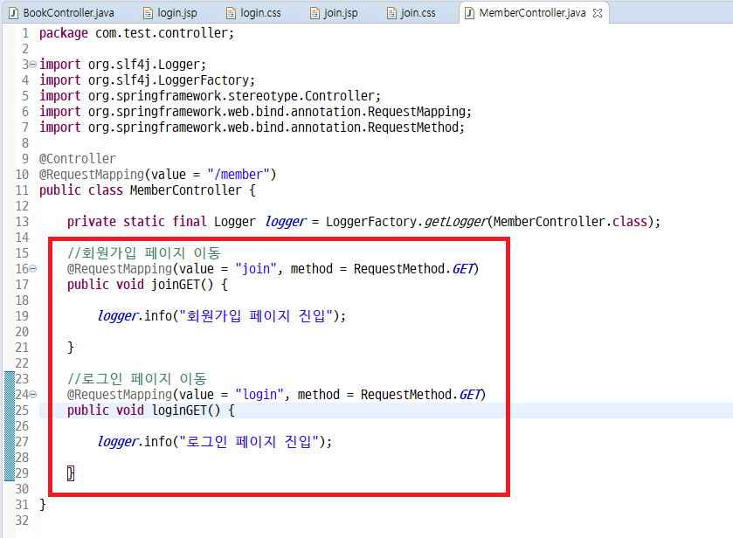Click the @Controller annotation
The width and height of the screenshot is (733, 538).
tap(78, 159)
